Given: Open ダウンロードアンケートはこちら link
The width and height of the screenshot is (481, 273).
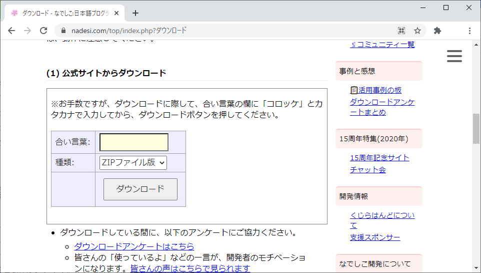Looking at the screenshot, I should click(134, 246).
